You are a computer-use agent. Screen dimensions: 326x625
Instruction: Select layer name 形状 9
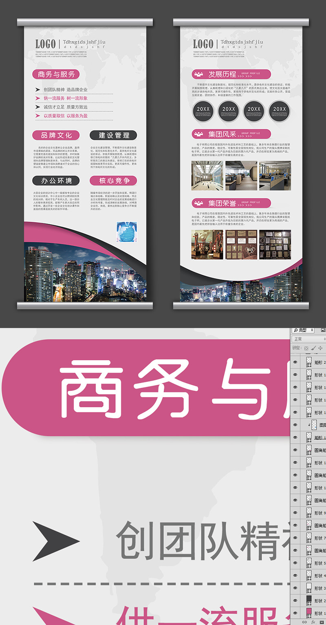tap(320, 513)
